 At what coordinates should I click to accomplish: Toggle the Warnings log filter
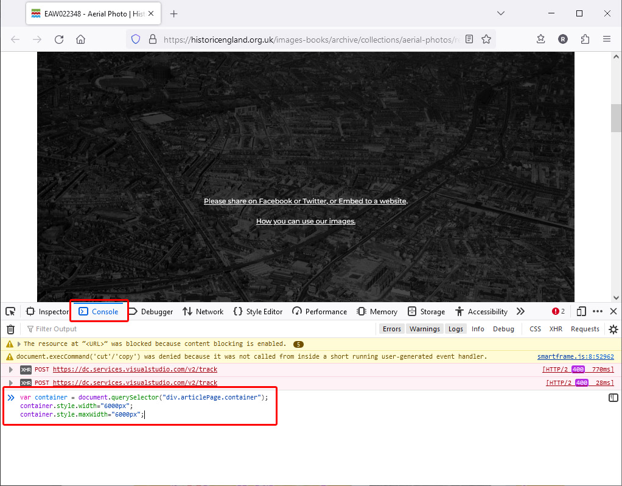(424, 329)
